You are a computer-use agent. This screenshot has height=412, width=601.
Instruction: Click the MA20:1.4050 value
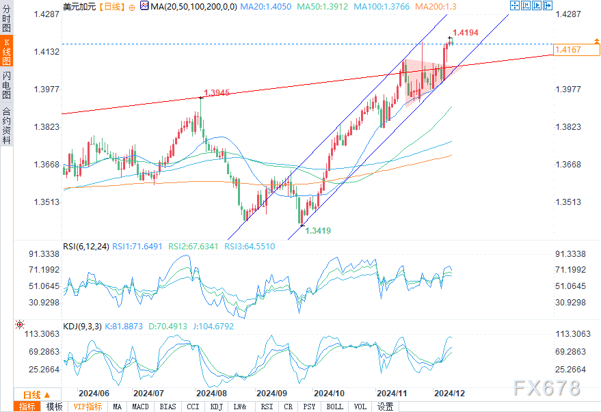point(265,7)
